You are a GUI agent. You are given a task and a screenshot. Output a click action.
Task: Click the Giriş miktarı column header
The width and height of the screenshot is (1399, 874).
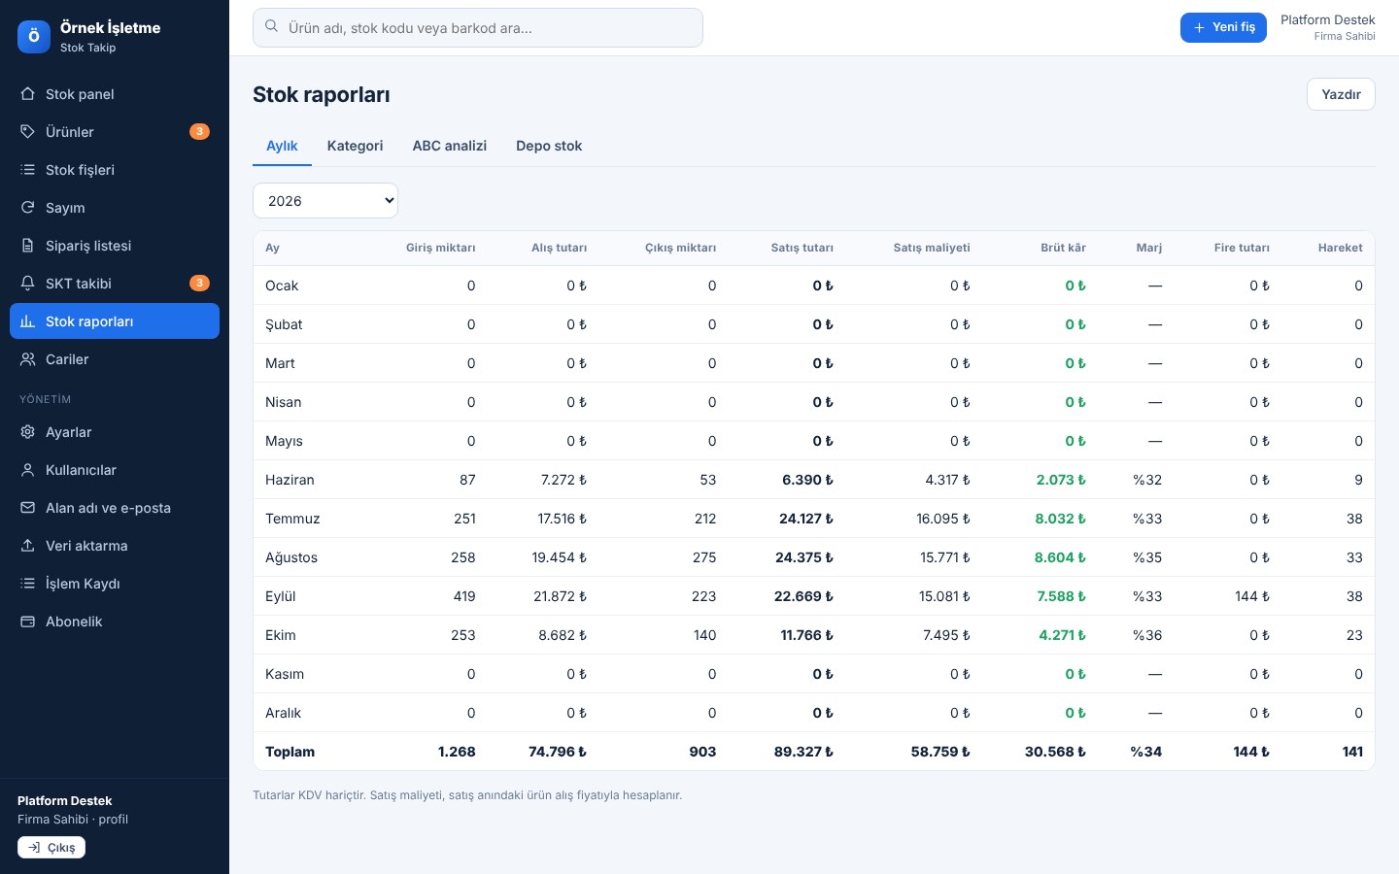tap(441, 248)
